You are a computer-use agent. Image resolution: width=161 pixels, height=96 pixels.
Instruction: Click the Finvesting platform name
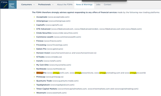[x=41, y=45]
